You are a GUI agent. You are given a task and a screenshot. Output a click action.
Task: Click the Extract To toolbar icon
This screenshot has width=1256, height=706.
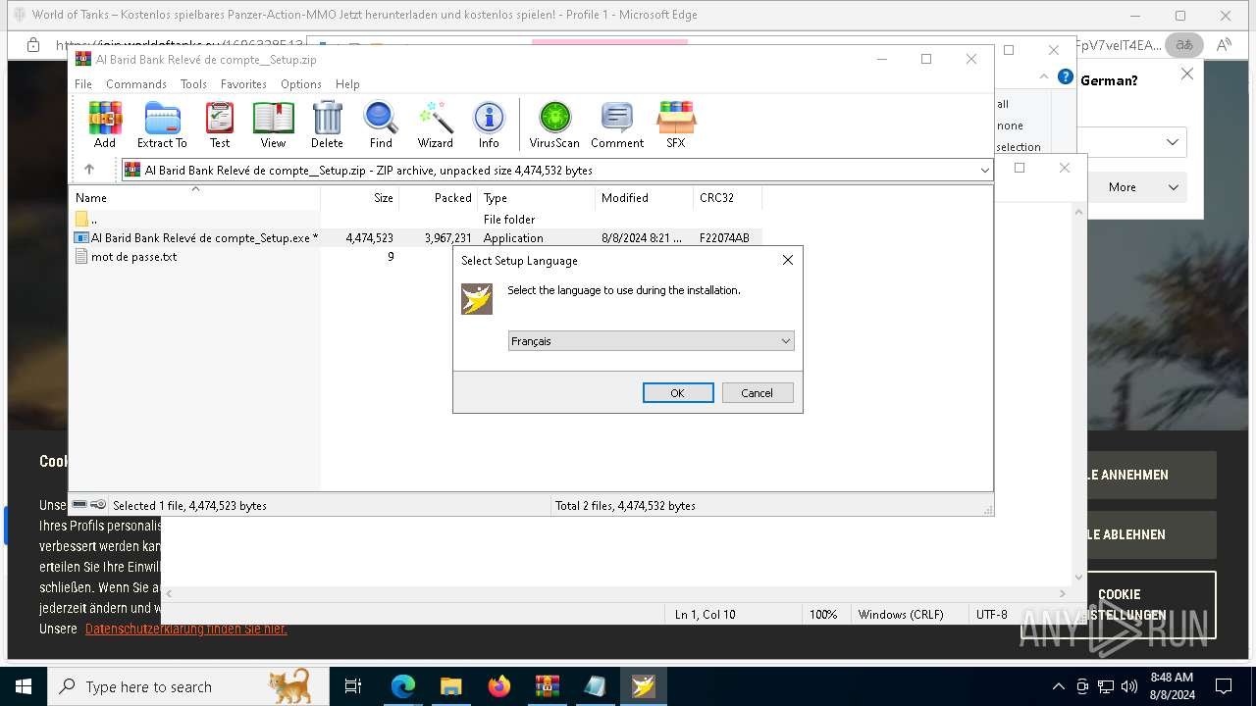(162, 125)
